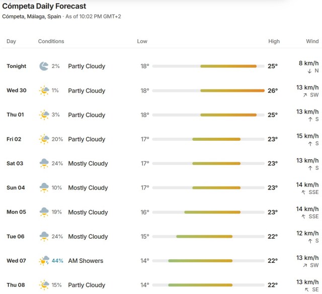Click the Tue 06 mostly cloudy icon
Screen dimensions: 322x294
click(x=44, y=236)
